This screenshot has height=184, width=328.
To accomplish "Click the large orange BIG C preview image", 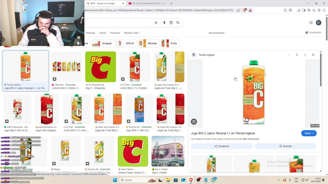I will click(254, 93).
